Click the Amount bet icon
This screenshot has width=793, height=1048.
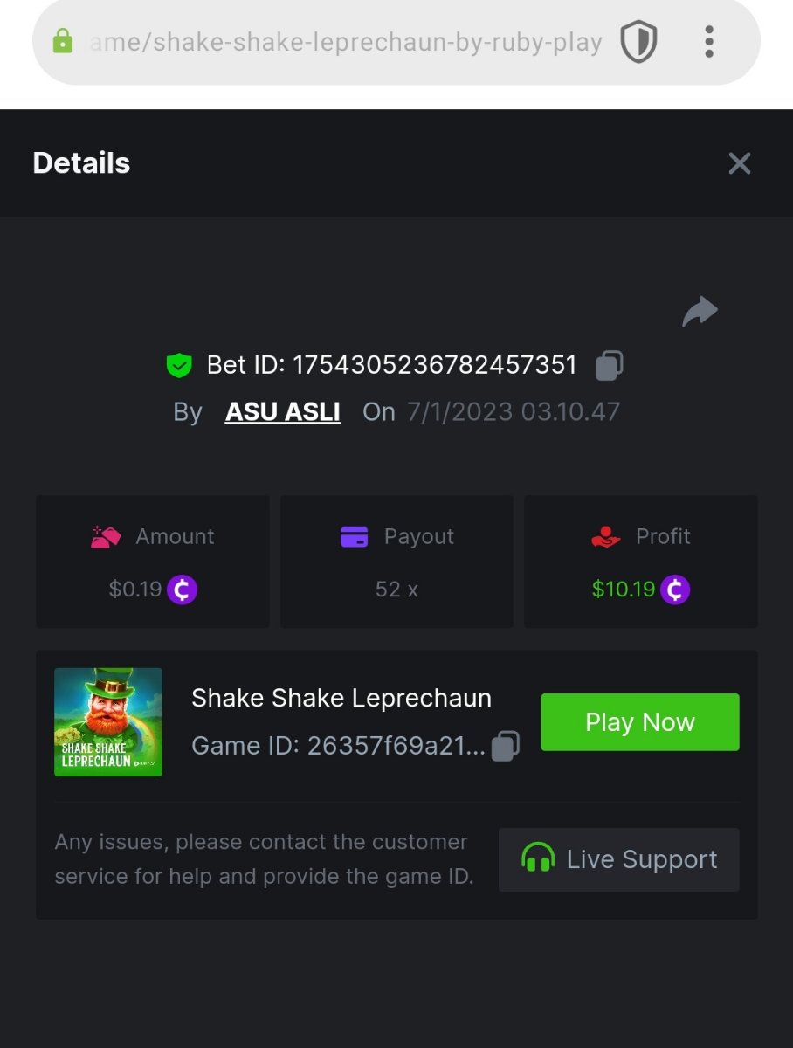point(106,536)
